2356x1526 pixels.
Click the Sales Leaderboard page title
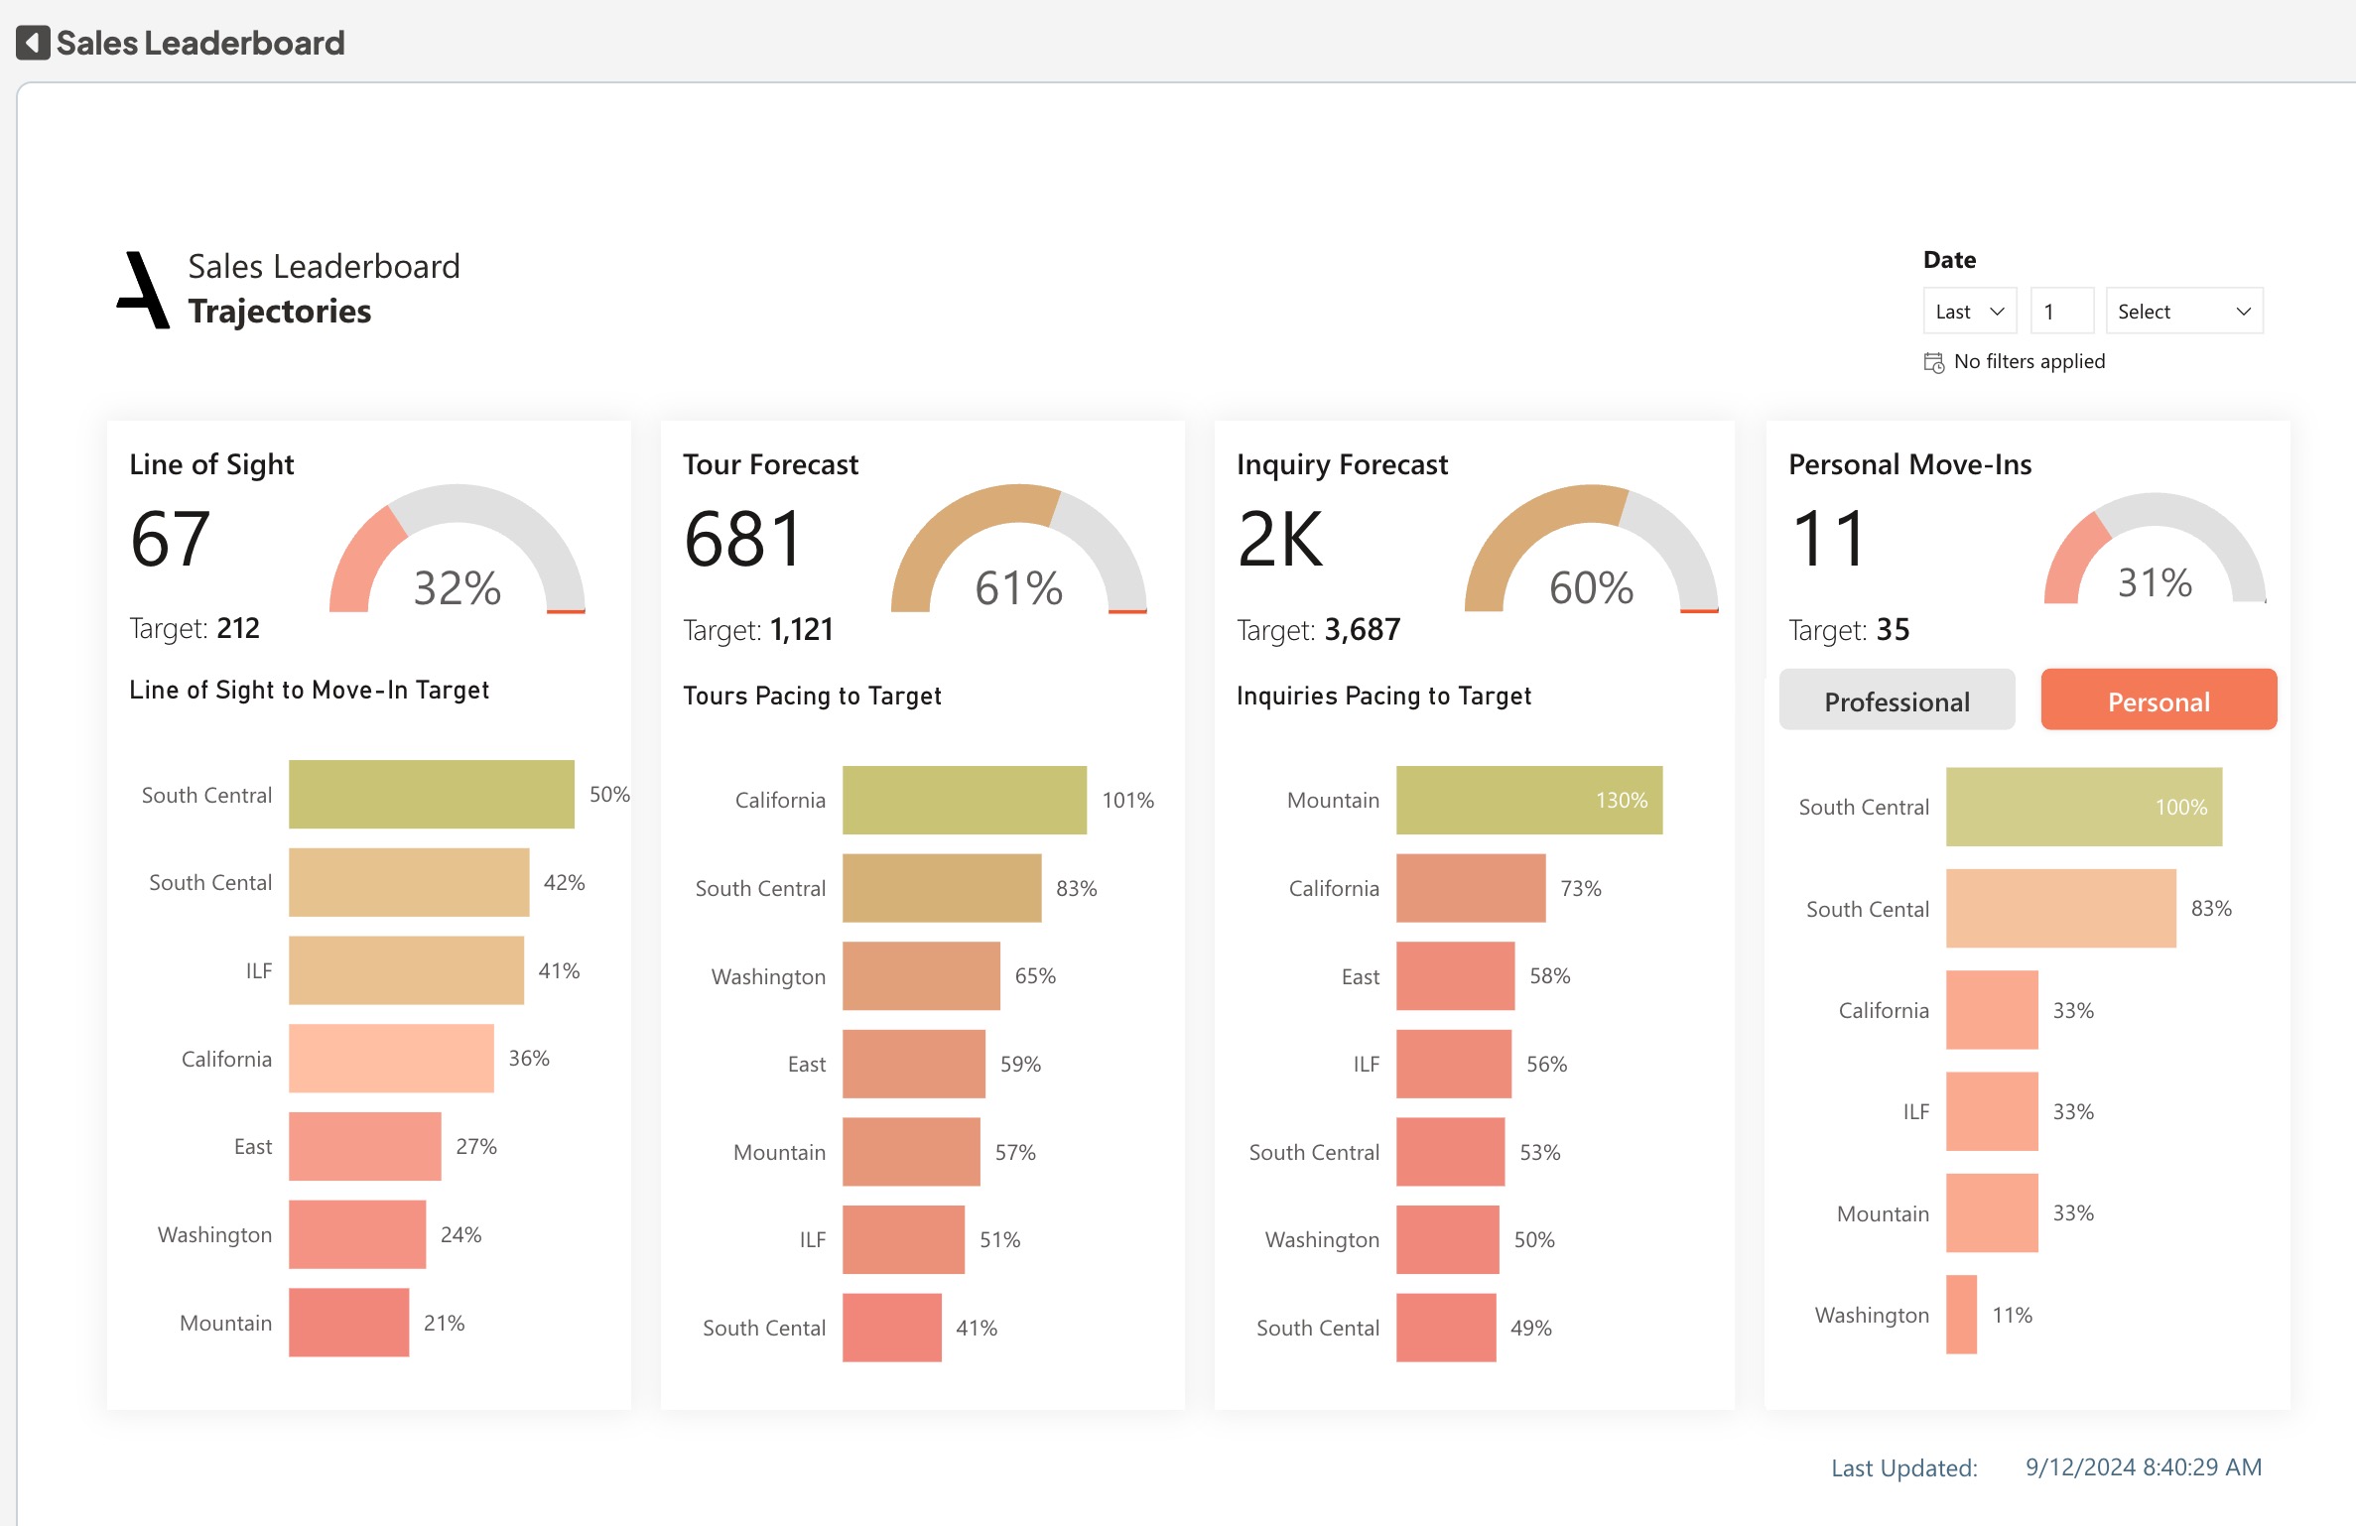pyautogui.click(x=200, y=43)
